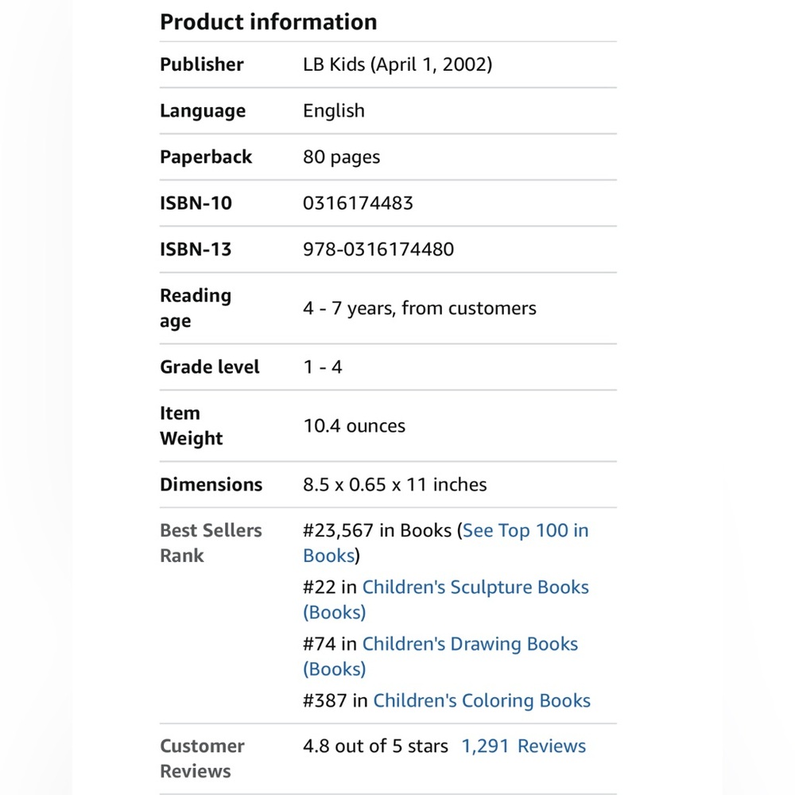Viewport: 795px width, 795px height.
Task: Click the #23,567 in Books rank text
Action: click(377, 530)
